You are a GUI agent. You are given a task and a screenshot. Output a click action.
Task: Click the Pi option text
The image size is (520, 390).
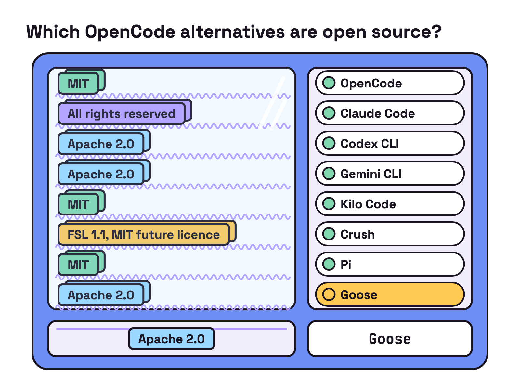coord(346,265)
